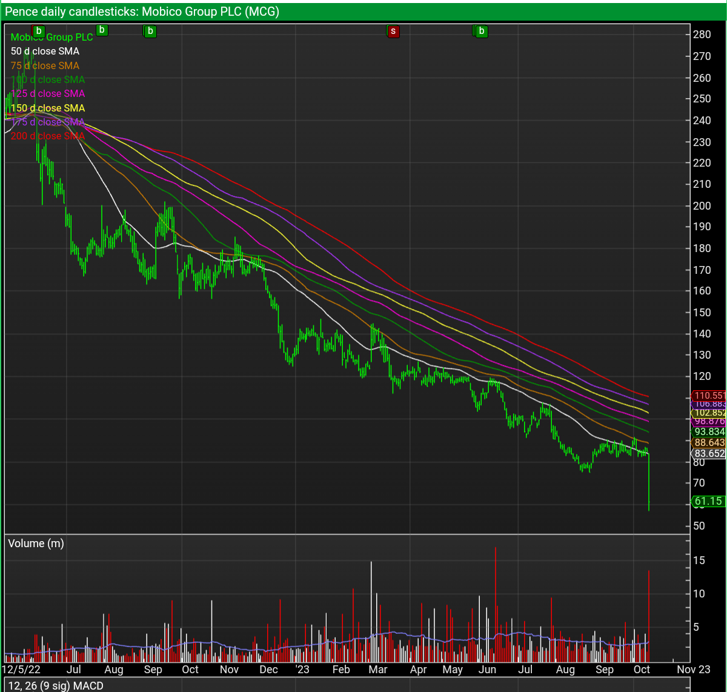This screenshot has height=692, width=727.
Task: Click the 'Nov 23' date axis label
Action: tap(694, 669)
